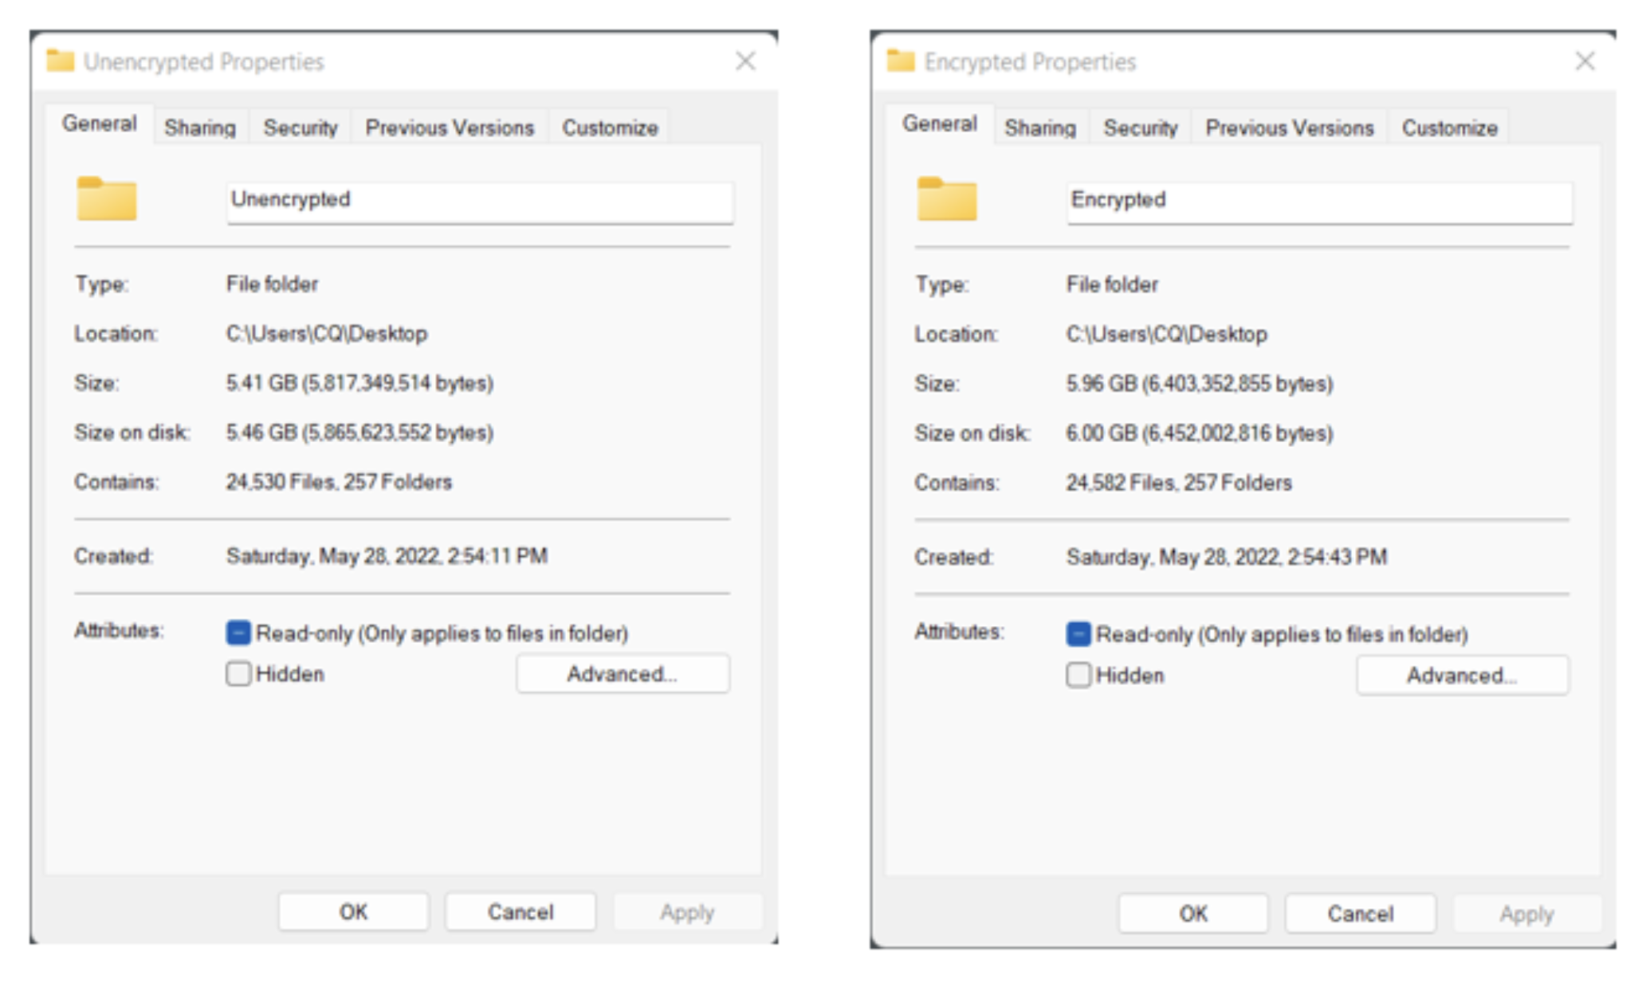Close the Unencrypted Properties dialog
1650x983 pixels.
click(745, 61)
